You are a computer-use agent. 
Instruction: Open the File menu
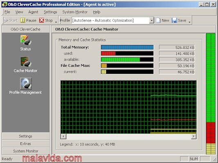click(7, 12)
